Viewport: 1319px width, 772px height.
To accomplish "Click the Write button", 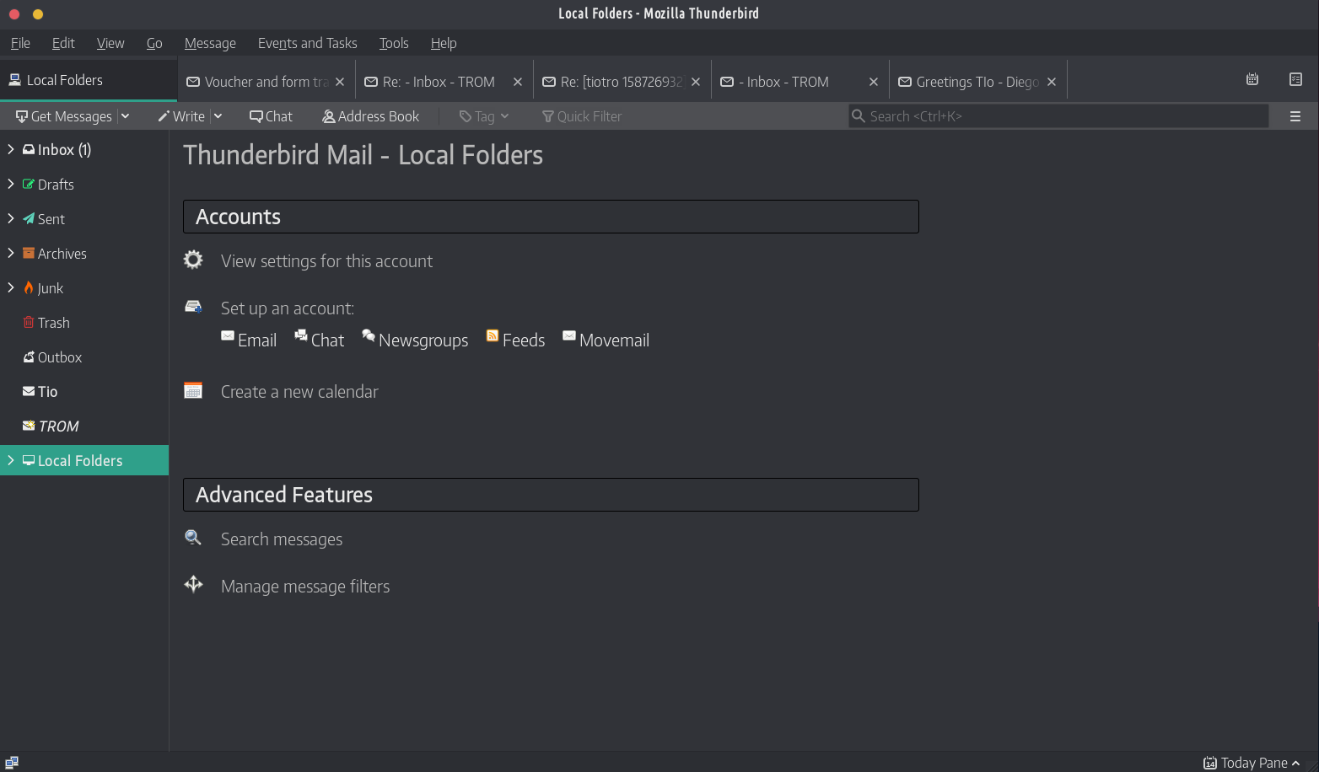I will coord(181,116).
